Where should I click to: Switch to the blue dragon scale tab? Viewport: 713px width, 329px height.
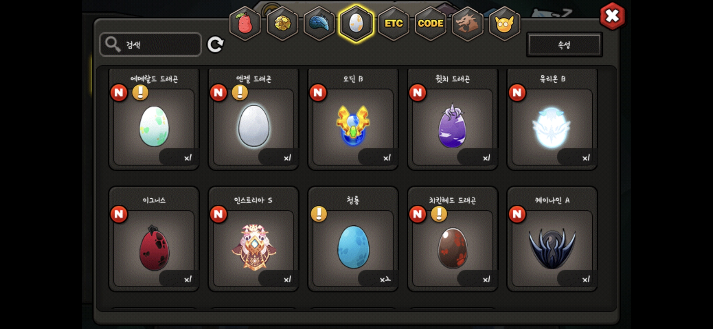click(x=319, y=24)
